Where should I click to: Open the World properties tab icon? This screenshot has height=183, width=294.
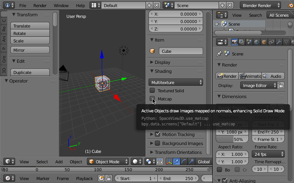click(257, 42)
